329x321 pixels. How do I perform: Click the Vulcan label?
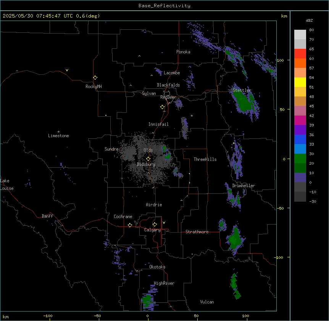(x=207, y=302)
